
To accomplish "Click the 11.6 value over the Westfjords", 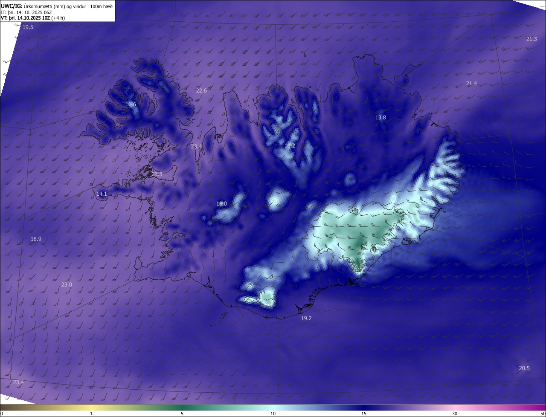I will click(x=131, y=104).
